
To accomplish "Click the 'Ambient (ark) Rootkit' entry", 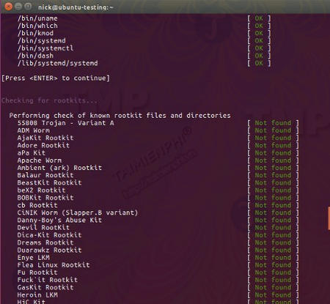I will tap(59, 168).
